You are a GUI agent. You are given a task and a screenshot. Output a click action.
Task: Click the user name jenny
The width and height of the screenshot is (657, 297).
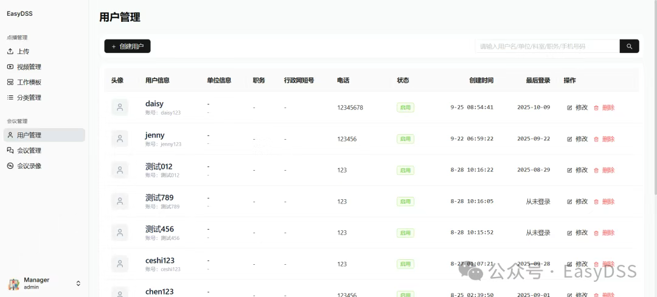tap(155, 135)
